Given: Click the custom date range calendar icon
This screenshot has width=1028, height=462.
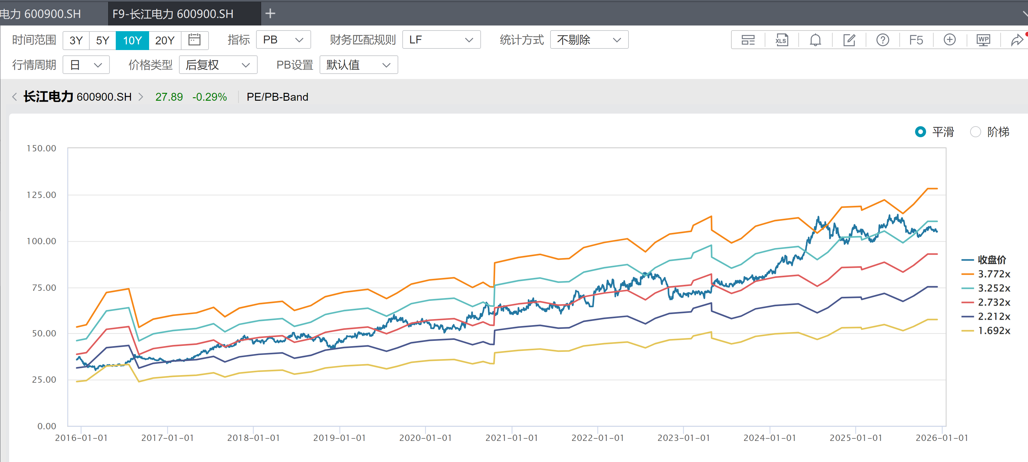Looking at the screenshot, I should click(x=194, y=40).
